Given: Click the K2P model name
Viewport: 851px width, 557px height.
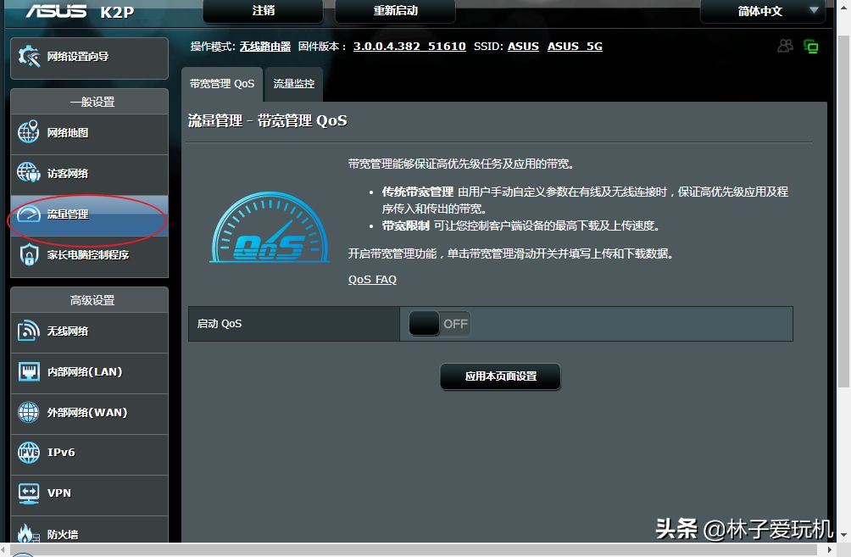Looking at the screenshot, I should (x=117, y=12).
